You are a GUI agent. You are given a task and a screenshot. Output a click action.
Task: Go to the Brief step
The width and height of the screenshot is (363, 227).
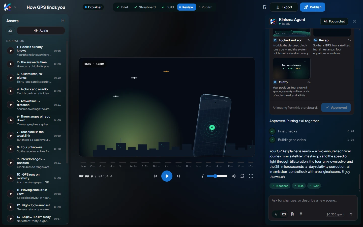pyautogui.click(x=122, y=7)
